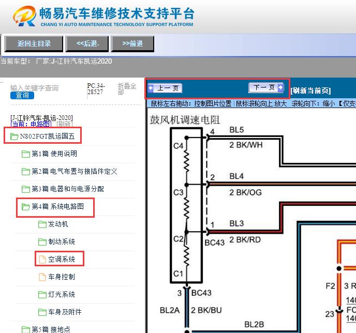Image resolution: width=356 pixels, height=333 pixels.
Task: Click the 当前：电路图 link
Action: [x=31, y=124]
